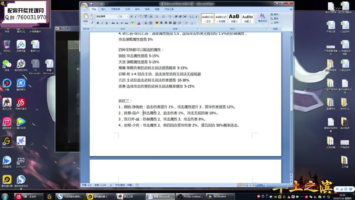Click the Format Painter brush icon
Viewport: 355px width, 200px height.
(x=92, y=23)
